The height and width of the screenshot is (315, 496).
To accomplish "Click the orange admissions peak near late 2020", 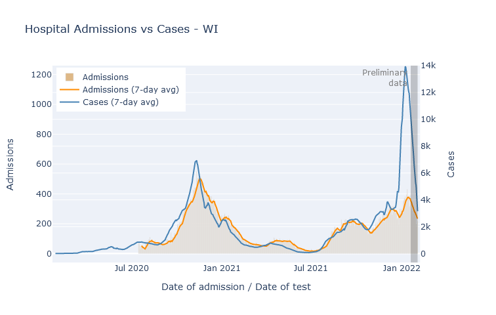I will coord(200,179).
